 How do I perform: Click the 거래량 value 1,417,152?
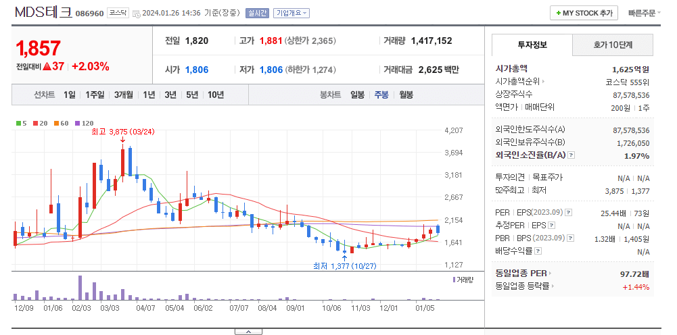click(x=431, y=41)
